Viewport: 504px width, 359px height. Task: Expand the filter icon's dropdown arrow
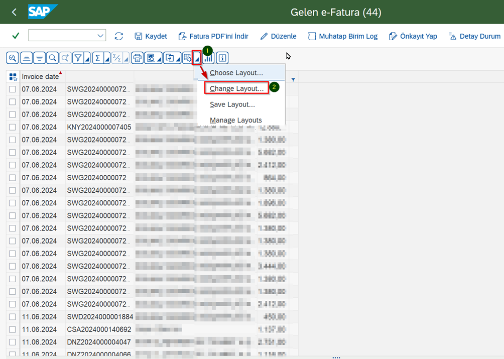[x=87, y=59]
